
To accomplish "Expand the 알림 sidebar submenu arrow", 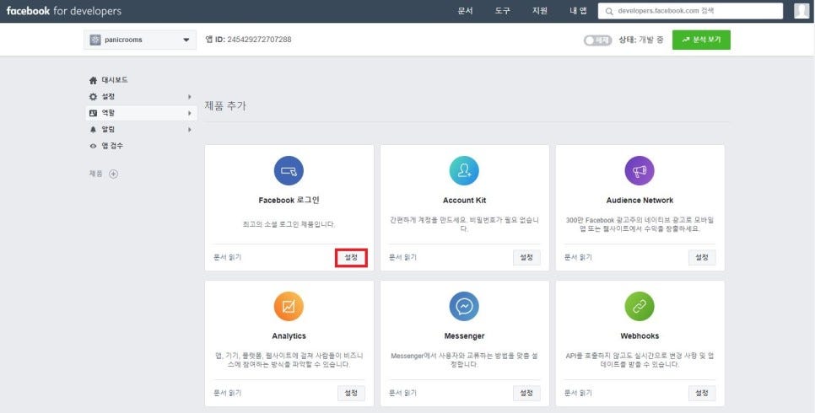I will 190,129.
